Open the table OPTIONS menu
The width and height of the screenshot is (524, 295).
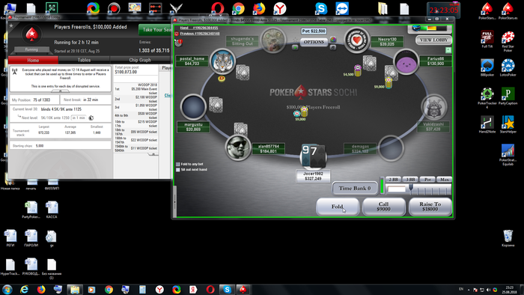click(314, 42)
